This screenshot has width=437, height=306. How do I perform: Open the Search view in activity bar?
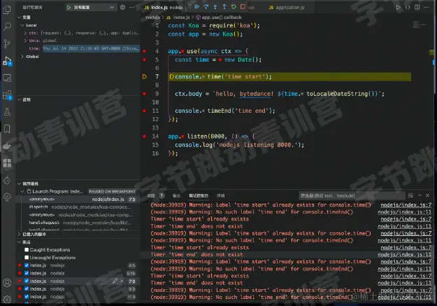(7, 26)
